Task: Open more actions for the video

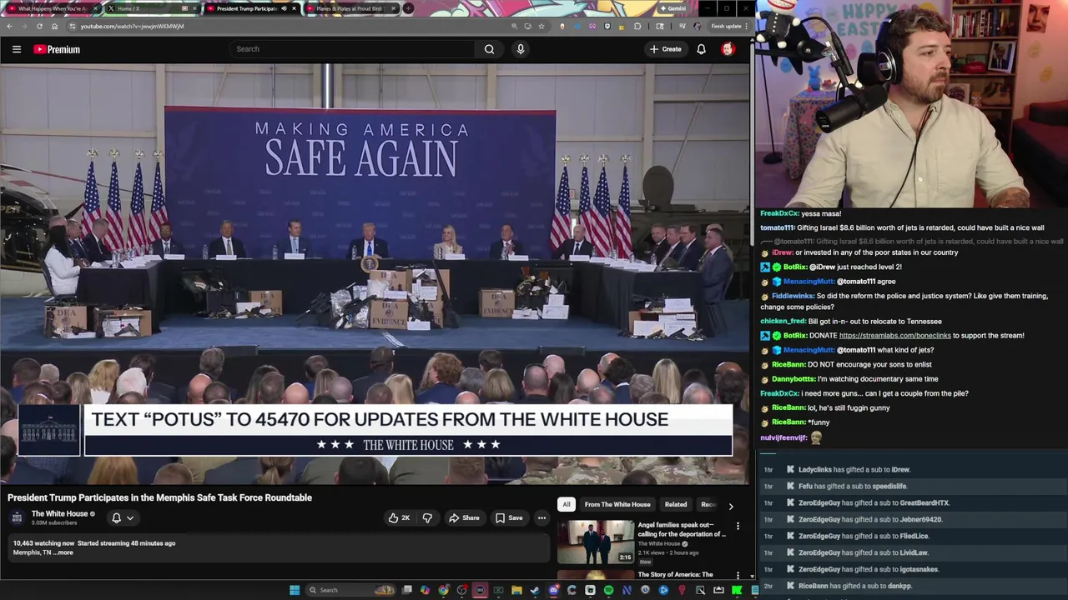Action: point(542,517)
